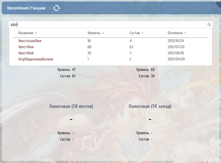This screenshot has width=221, height=163.
Task: Sort by the Название column header text
Action: 26,33
